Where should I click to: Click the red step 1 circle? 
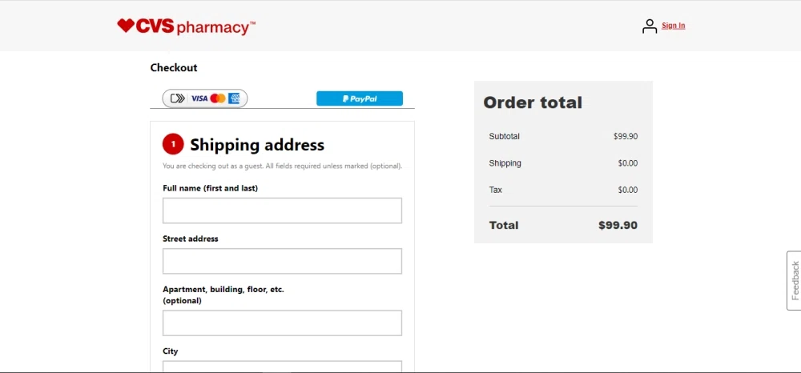coord(173,145)
